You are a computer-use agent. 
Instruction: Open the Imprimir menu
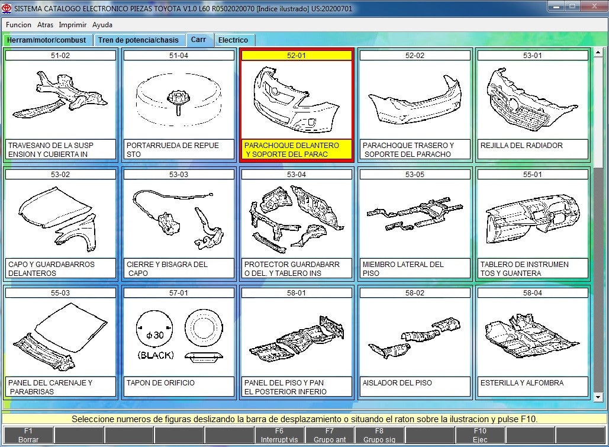73,25
